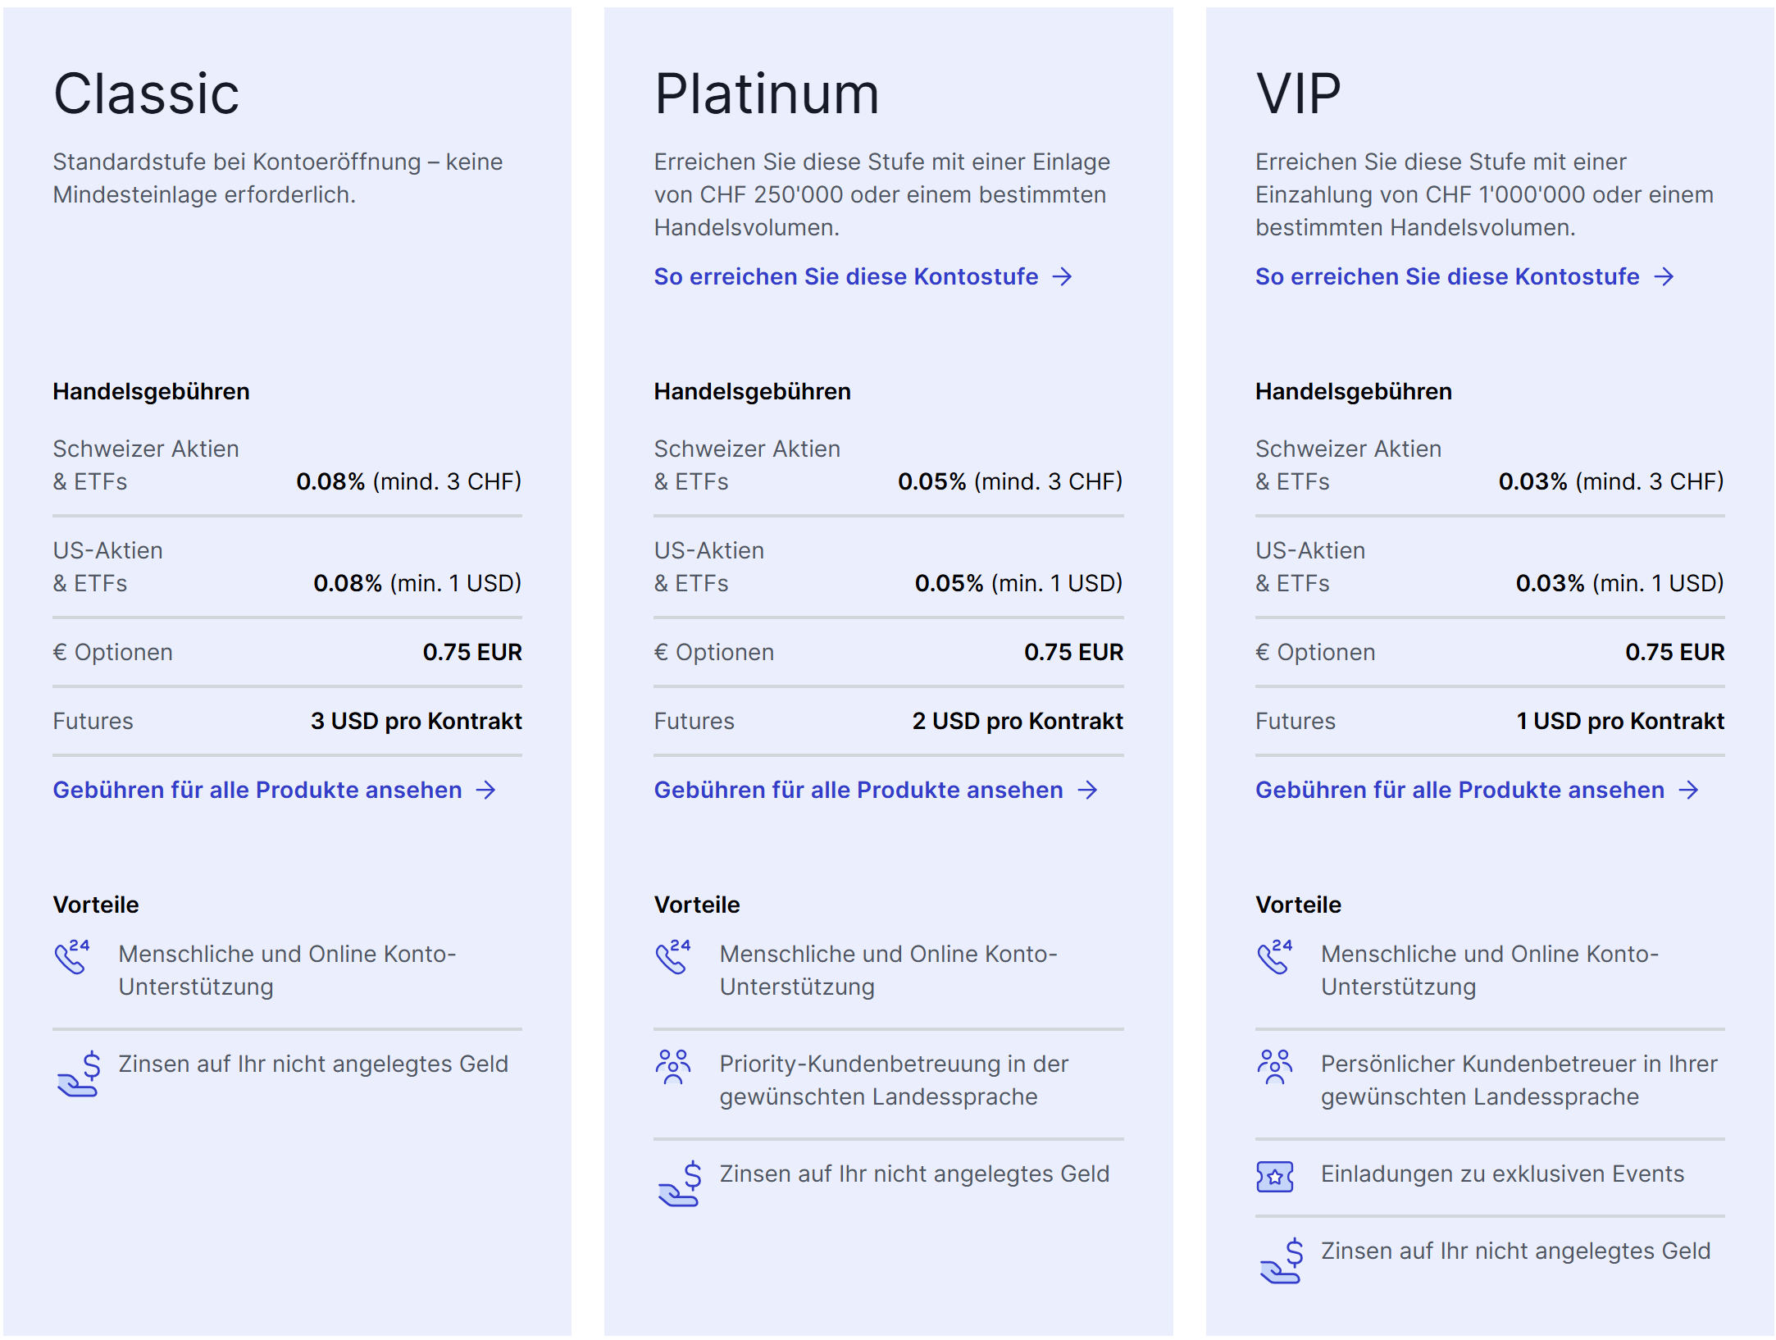
Task: Click the Persönlicher Kundenbetreuer people icon in VIP
Action: (x=1275, y=1067)
